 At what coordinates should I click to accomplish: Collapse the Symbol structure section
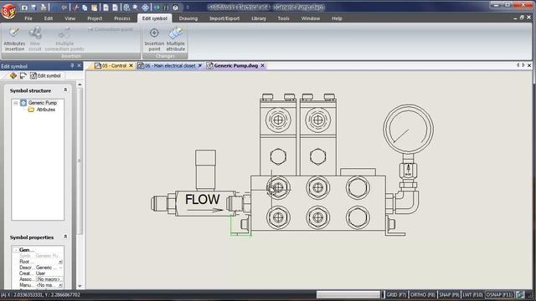pyautogui.click(x=65, y=89)
